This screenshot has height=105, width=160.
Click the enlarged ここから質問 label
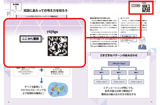pyautogui.click(x=31, y=39)
